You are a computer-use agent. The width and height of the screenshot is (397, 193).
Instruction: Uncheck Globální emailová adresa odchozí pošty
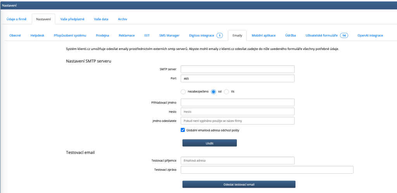(x=183, y=130)
